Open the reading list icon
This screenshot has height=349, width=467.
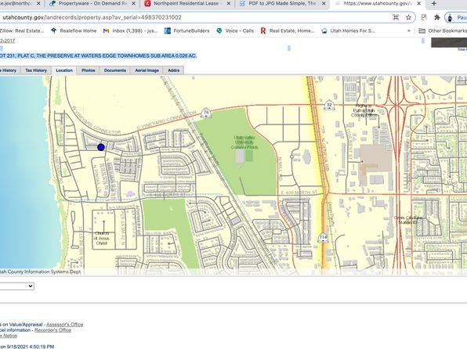coord(424,17)
